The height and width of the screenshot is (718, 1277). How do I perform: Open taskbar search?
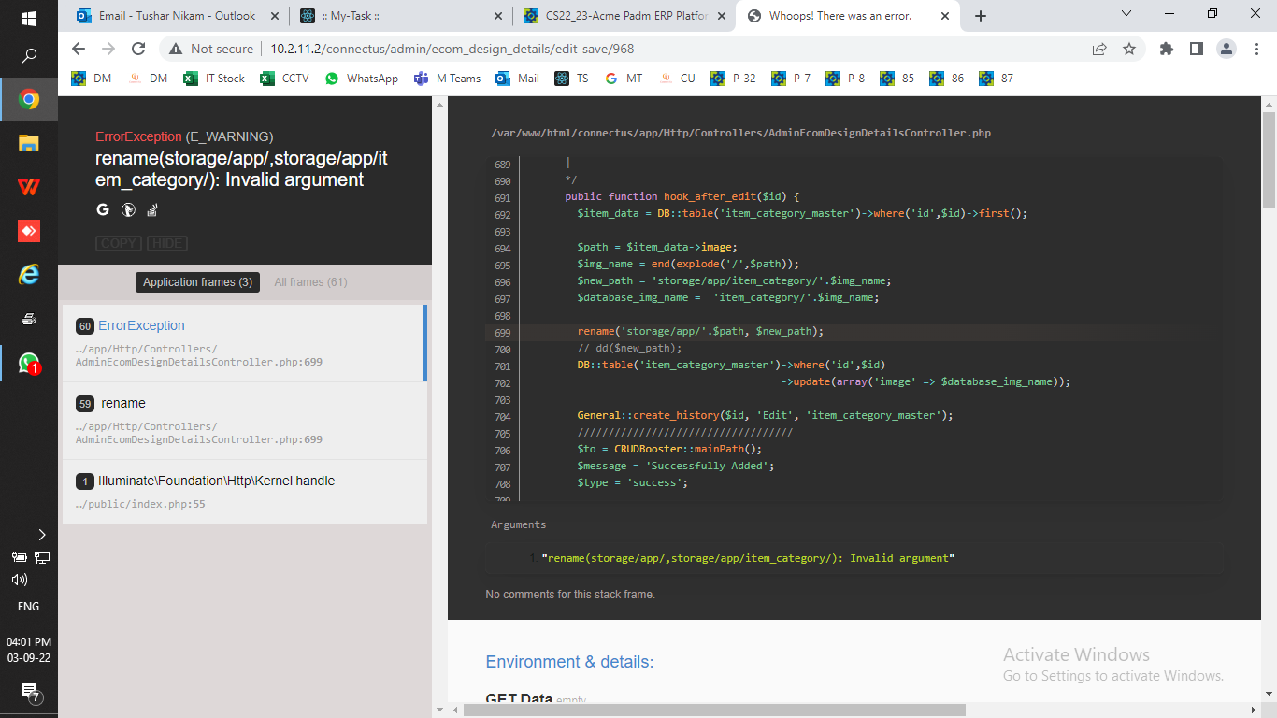pos(28,57)
